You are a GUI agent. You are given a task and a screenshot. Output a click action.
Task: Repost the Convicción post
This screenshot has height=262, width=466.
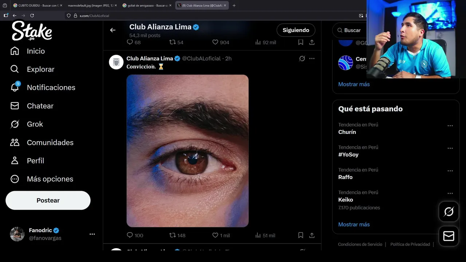click(x=173, y=235)
